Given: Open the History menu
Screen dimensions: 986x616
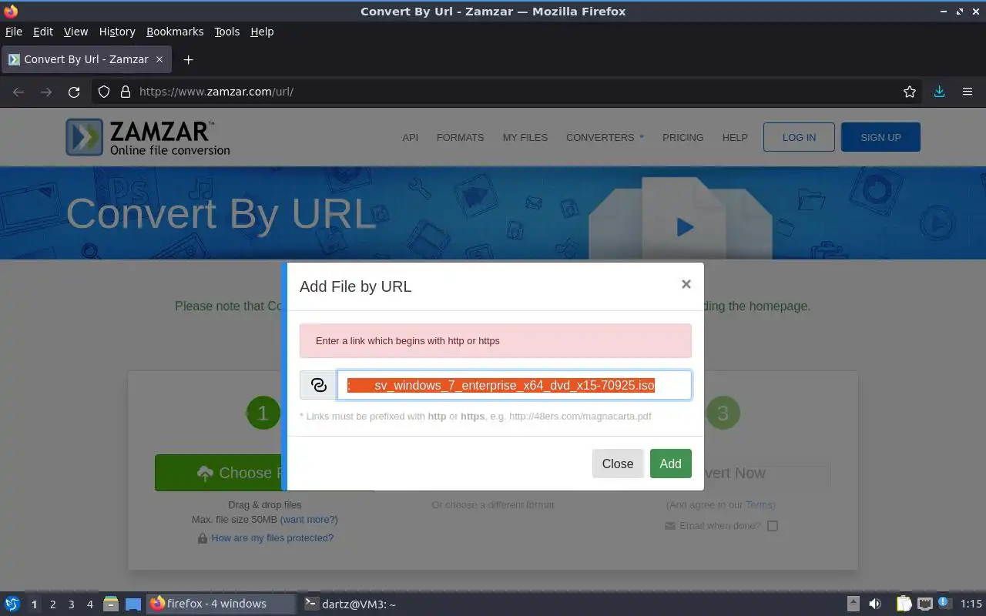Looking at the screenshot, I should tap(117, 32).
